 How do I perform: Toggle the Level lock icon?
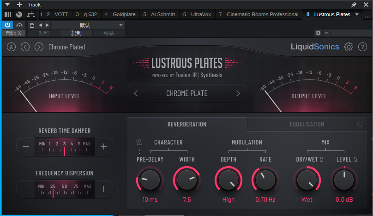(355, 159)
